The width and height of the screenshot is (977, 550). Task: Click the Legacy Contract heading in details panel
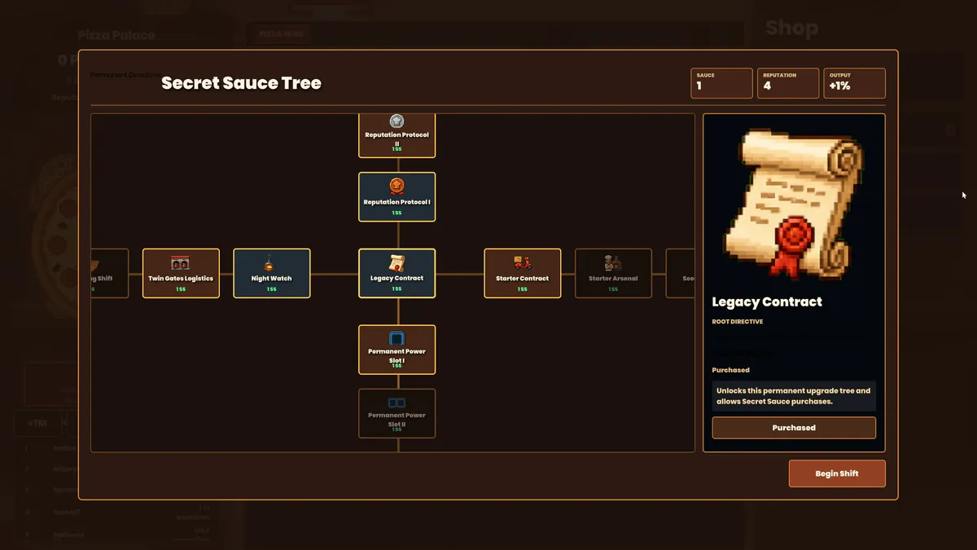click(x=767, y=302)
